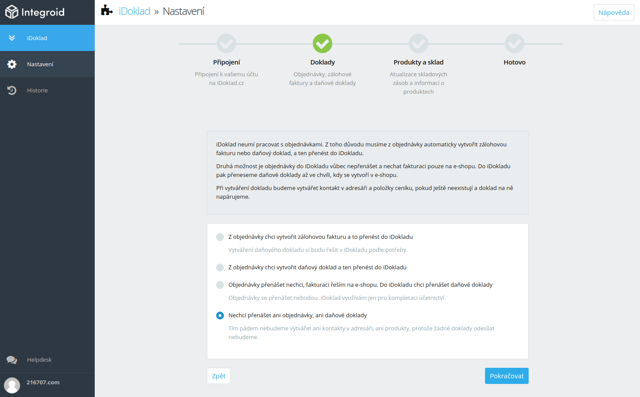Click the Produkty a sklad step circle

pos(419,44)
